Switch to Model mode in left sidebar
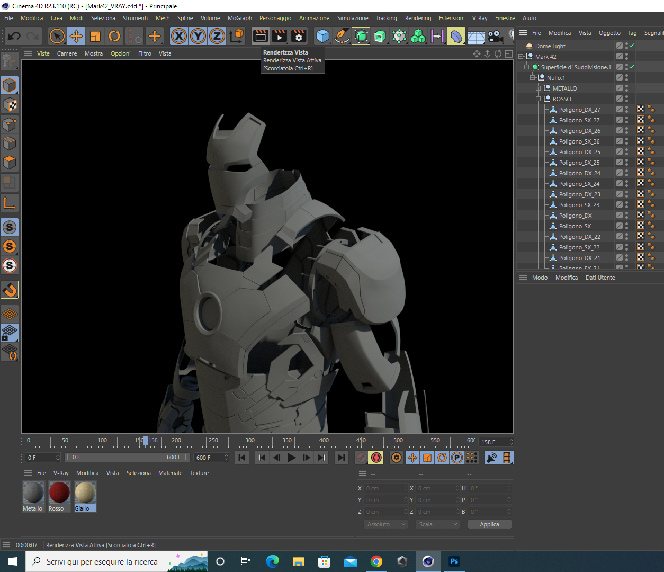Viewport: 664px width, 572px height. pos(10,85)
